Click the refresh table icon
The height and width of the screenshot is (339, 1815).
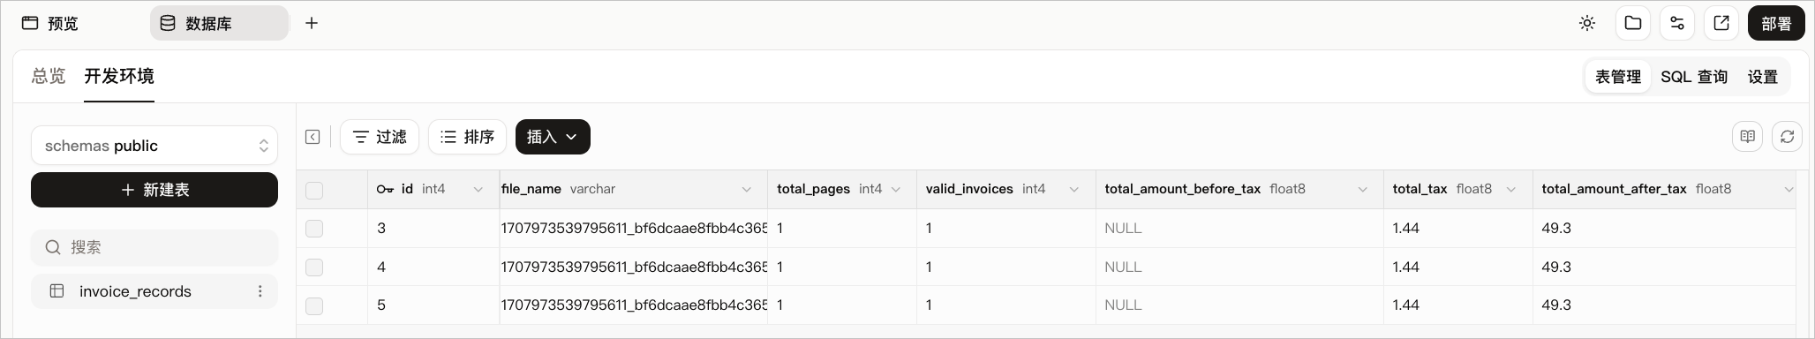[x=1788, y=137]
